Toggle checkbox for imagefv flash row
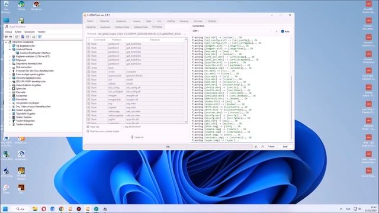Screen dimensions: 379x213 pyautogui.click(x=89, y=95)
